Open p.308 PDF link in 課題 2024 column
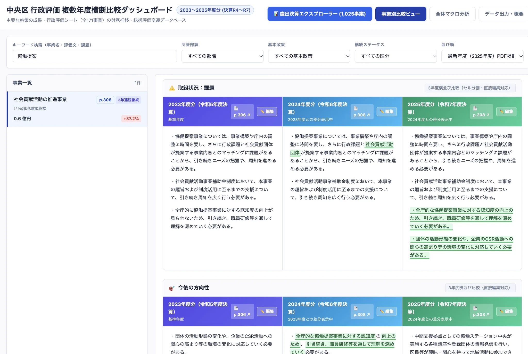The height and width of the screenshot is (354, 528). coord(362,111)
